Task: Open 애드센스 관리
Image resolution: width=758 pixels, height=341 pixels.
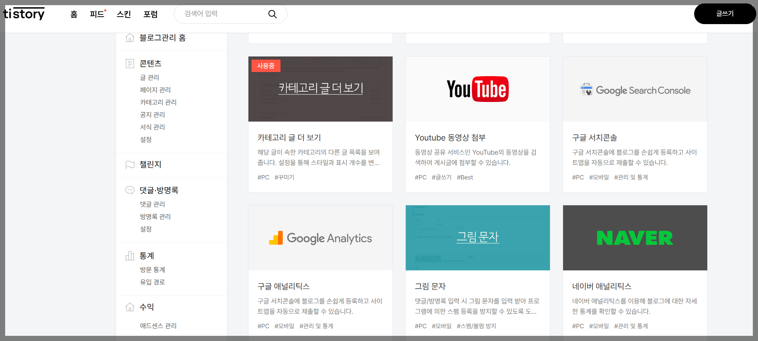Action: coord(158,326)
